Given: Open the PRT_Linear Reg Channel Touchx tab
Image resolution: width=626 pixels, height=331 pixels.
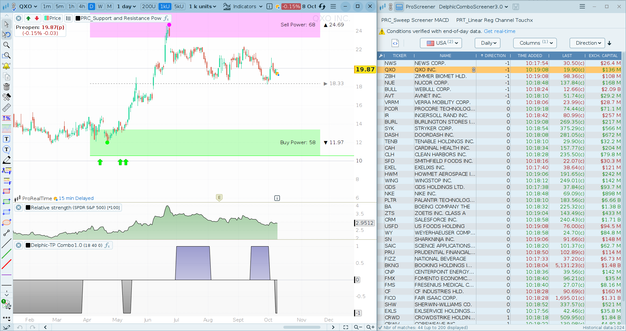Looking at the screenshot, I should pyautogui.click(x=494, y=20).
